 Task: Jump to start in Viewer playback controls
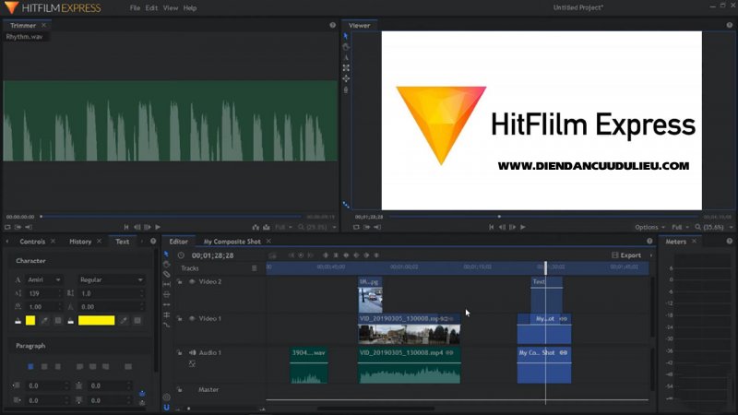point(491,227)
